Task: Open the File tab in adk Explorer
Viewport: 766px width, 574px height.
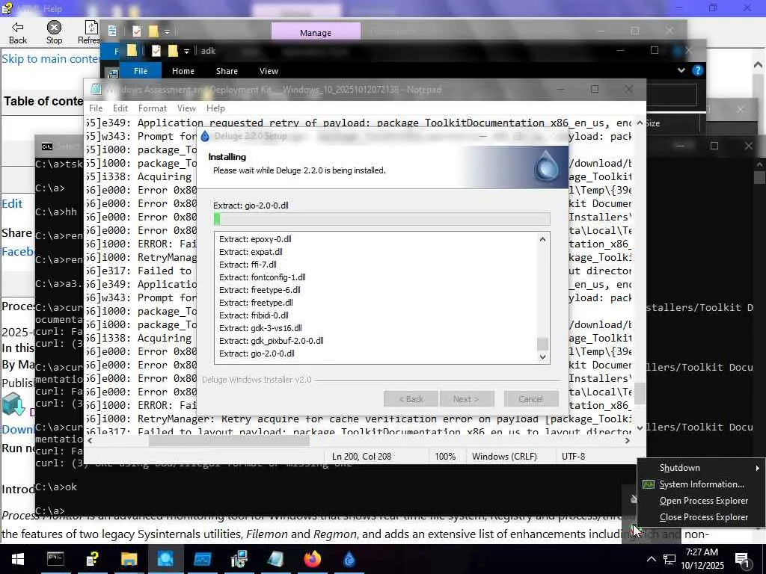Action: 141,71
